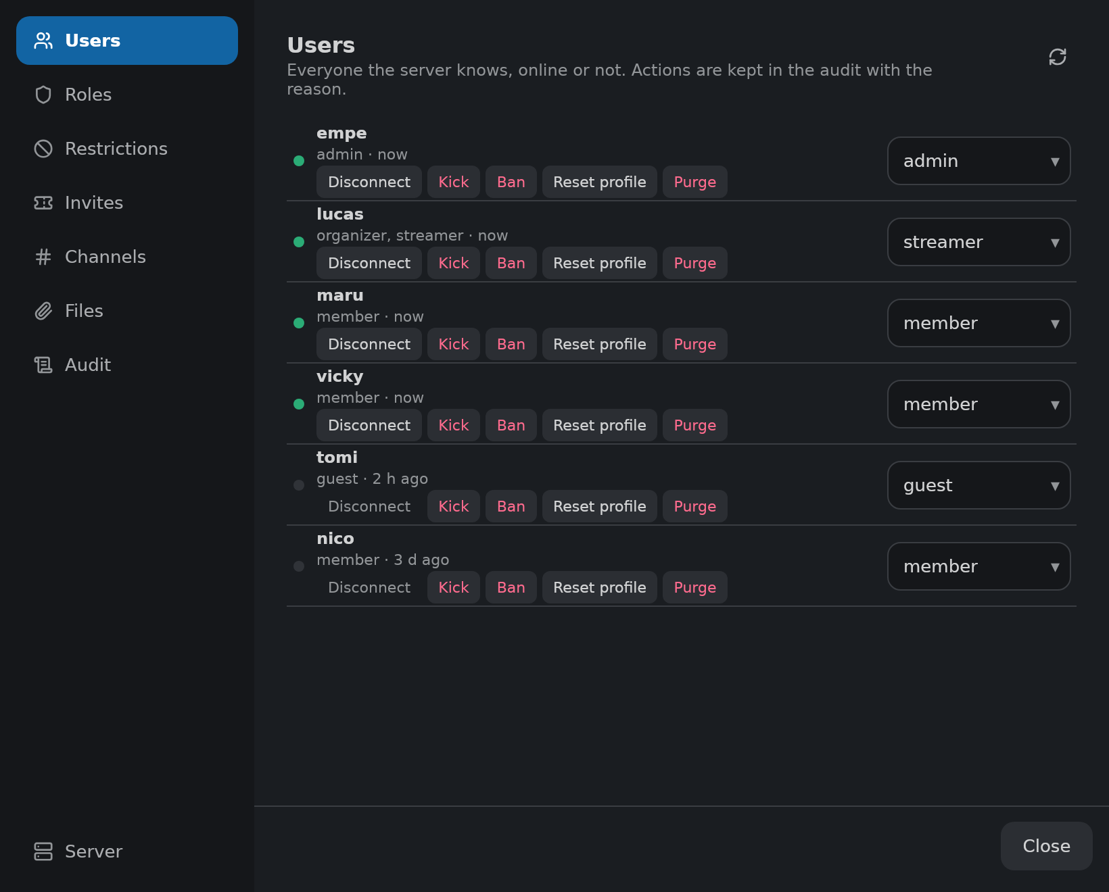
Task: Click the Invites ticket icon
Action: point(43,203)
